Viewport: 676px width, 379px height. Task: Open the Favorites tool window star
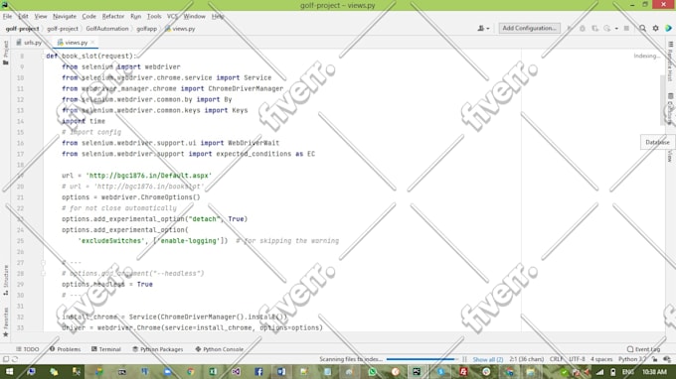[x=6, y=321]
